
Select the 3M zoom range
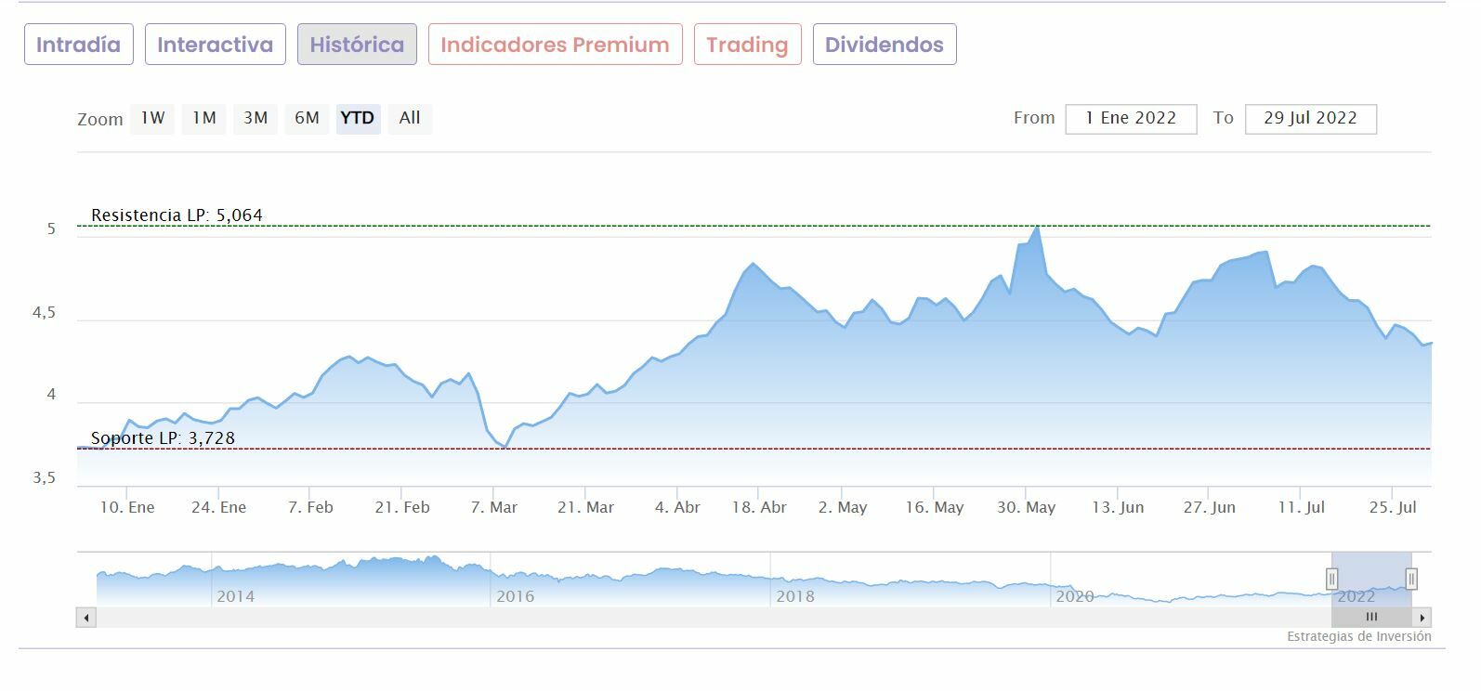(256, 118)
